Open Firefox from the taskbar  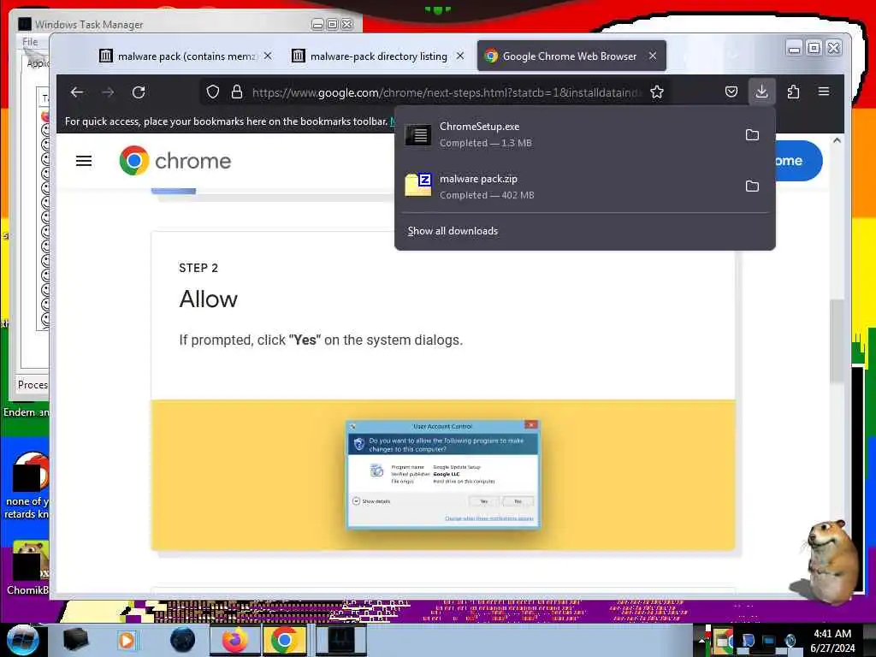tap(235, 640)
